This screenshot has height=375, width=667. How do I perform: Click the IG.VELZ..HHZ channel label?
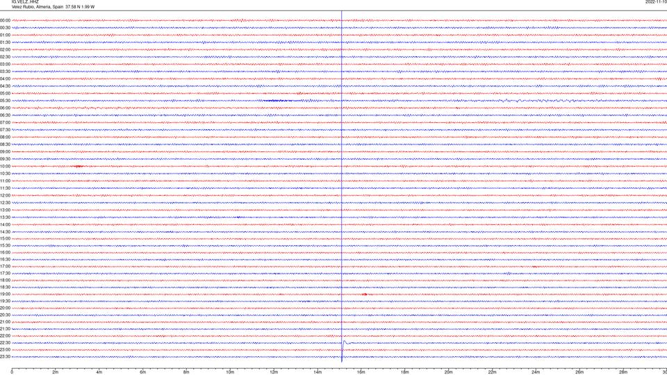25,1
